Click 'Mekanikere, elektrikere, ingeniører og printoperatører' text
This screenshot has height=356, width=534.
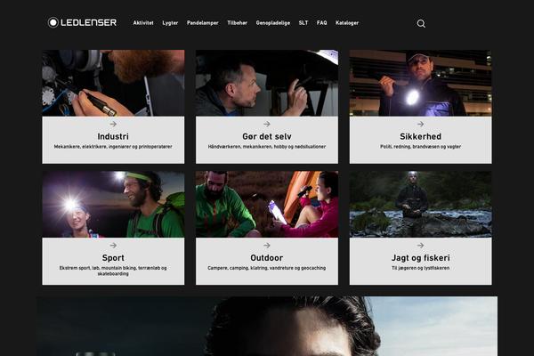[x=113, y=147]
